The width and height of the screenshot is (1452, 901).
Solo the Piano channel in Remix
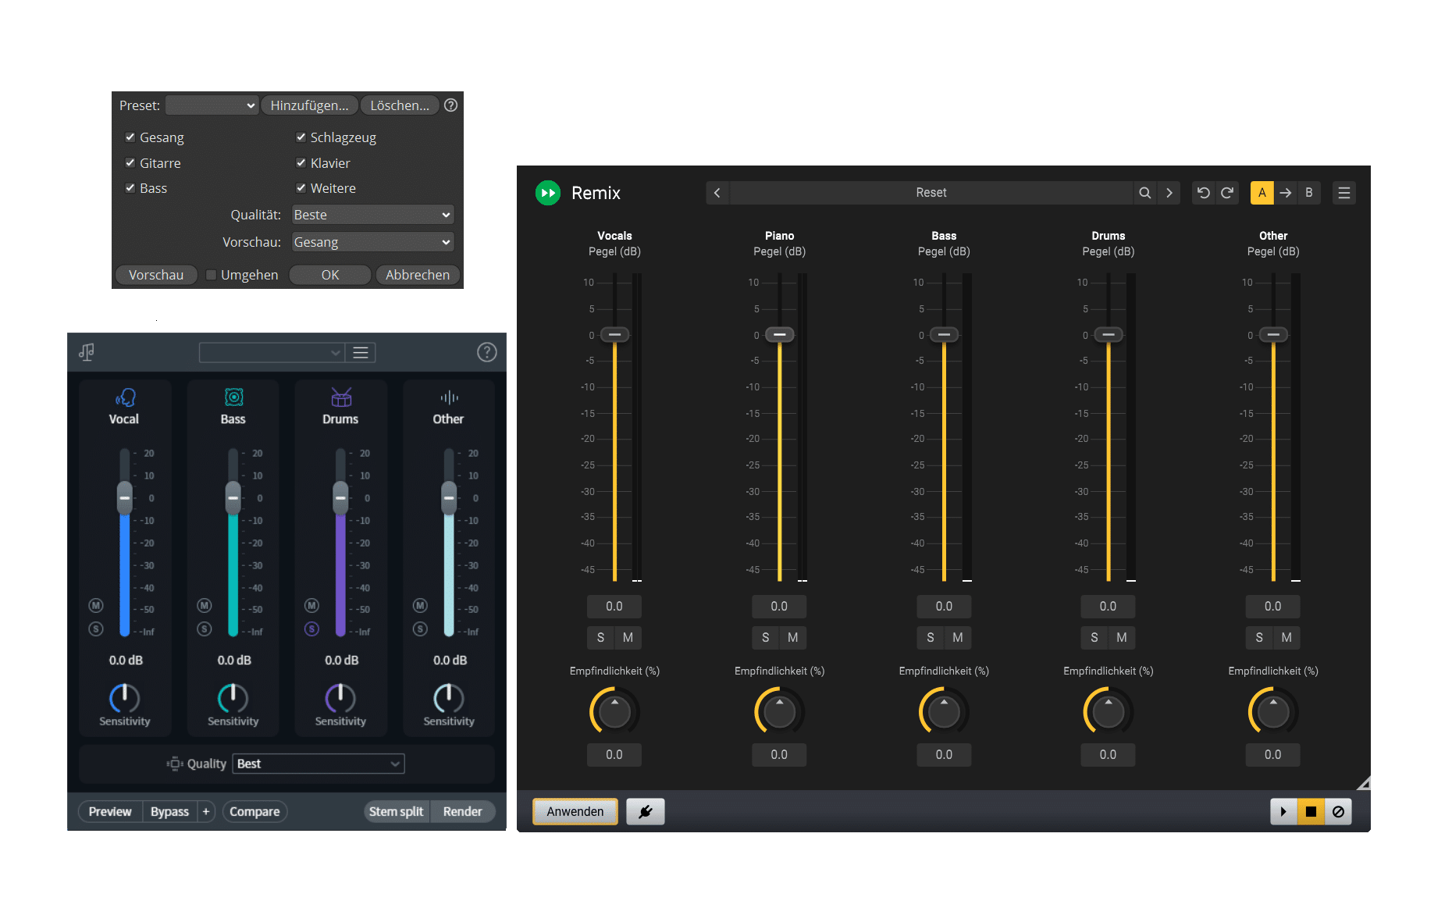pos(766,638)
